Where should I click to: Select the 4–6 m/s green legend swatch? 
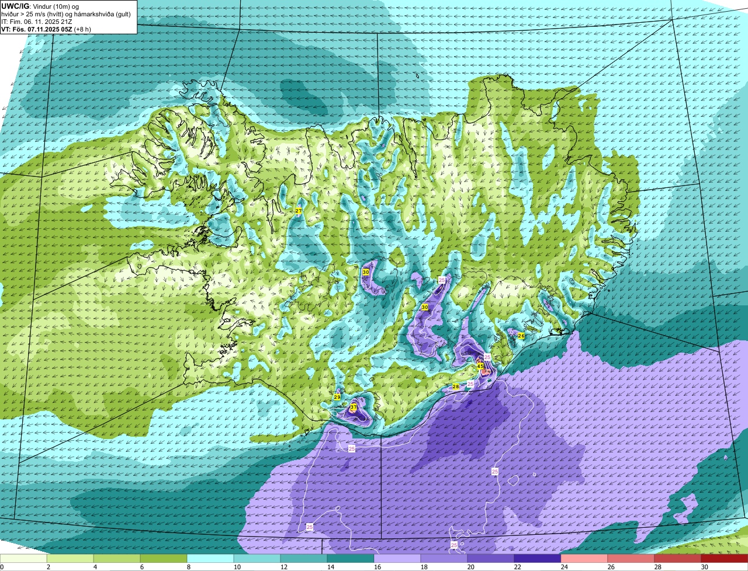(117, 559)
